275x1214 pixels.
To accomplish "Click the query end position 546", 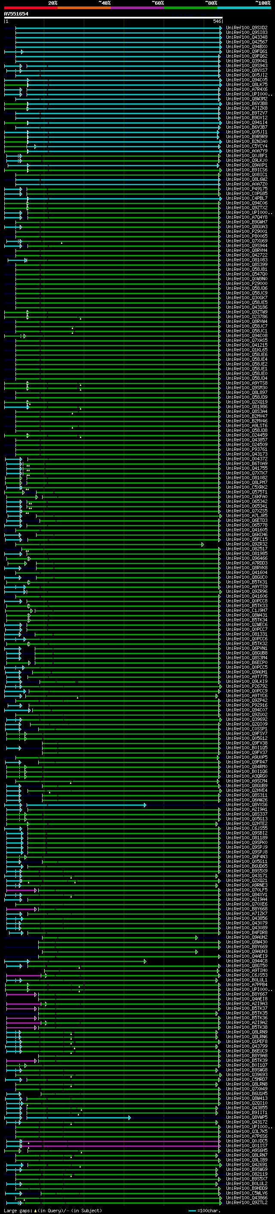I will point(217,21).
